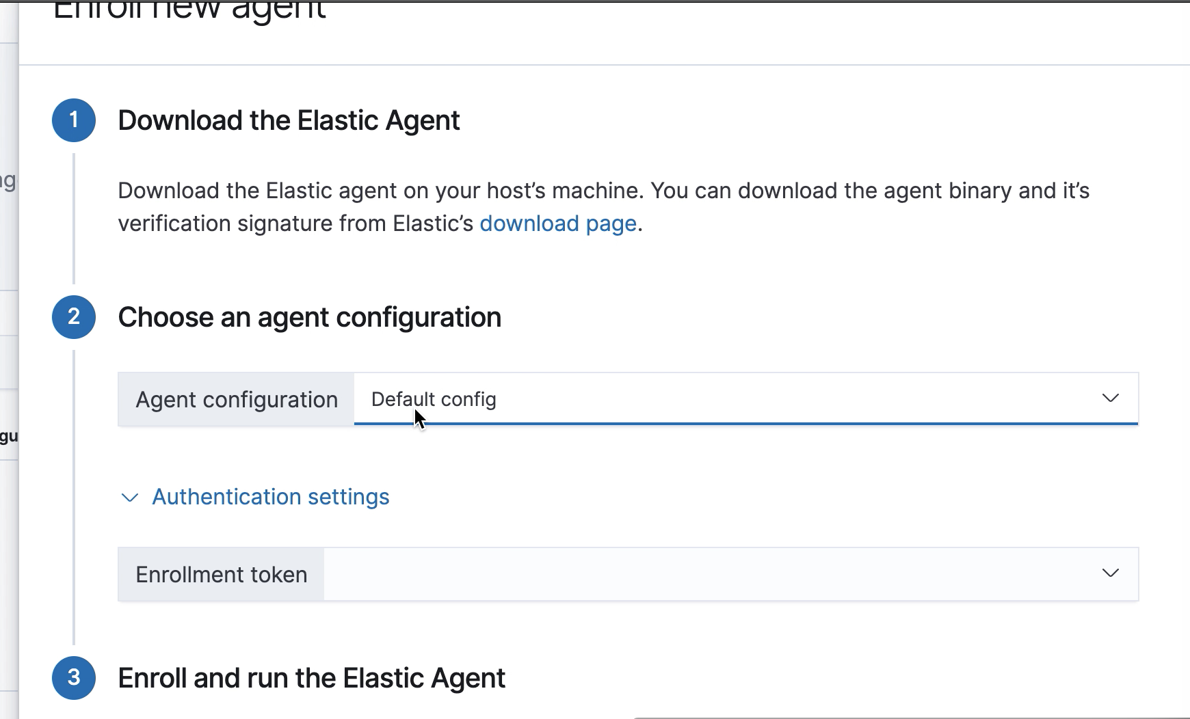Click the Agent configuration field label
This screenshot has height=719, width=1190.
237,400
